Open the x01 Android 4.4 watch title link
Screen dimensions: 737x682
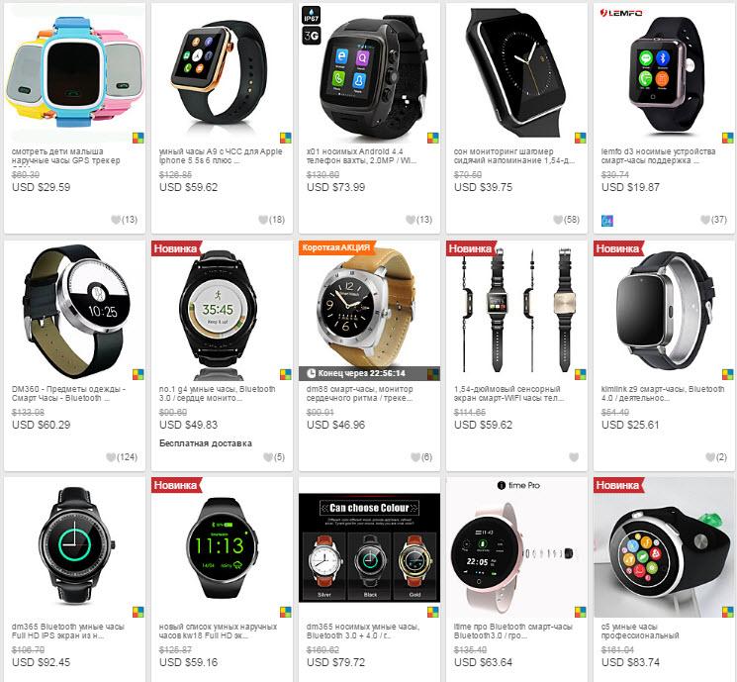pyautogui.click(x=361, y=156)
